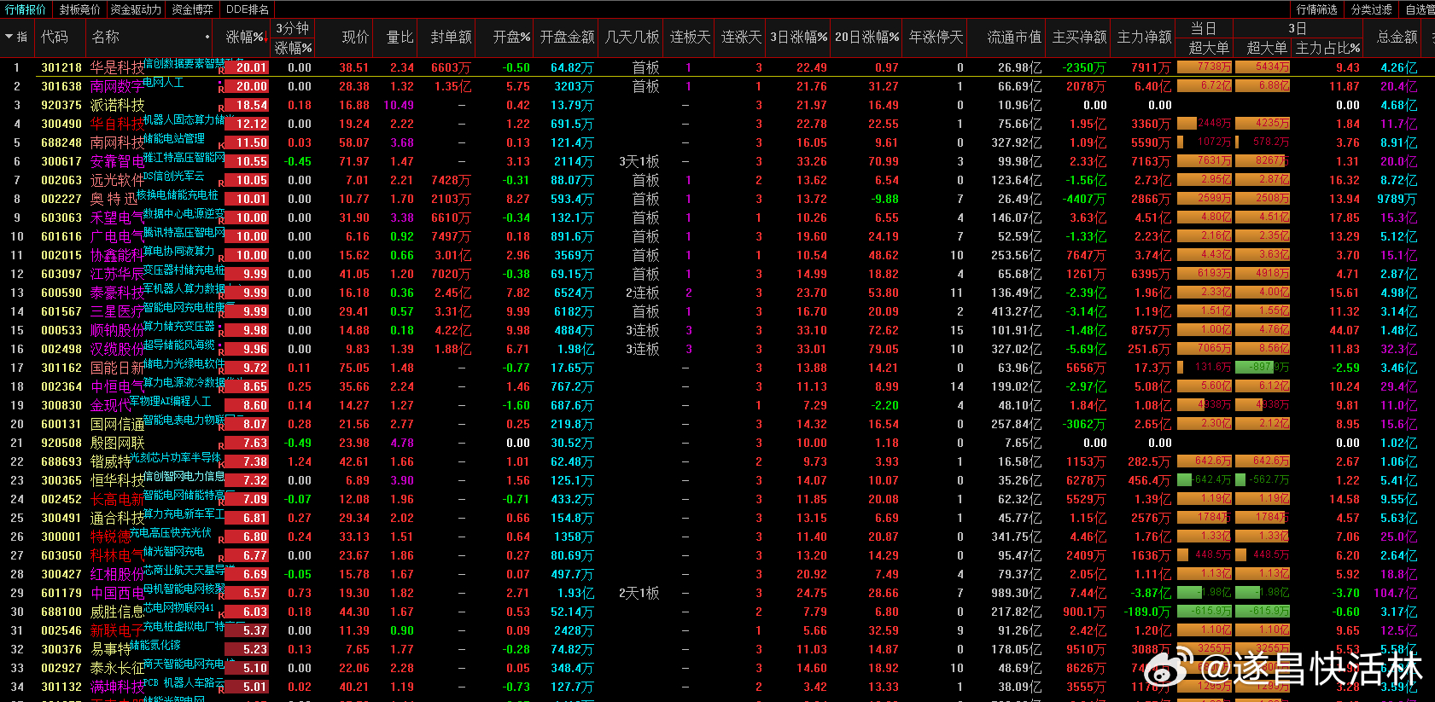
Task: Sort by the 主力占比% column header
Action: pos(1327,48)
